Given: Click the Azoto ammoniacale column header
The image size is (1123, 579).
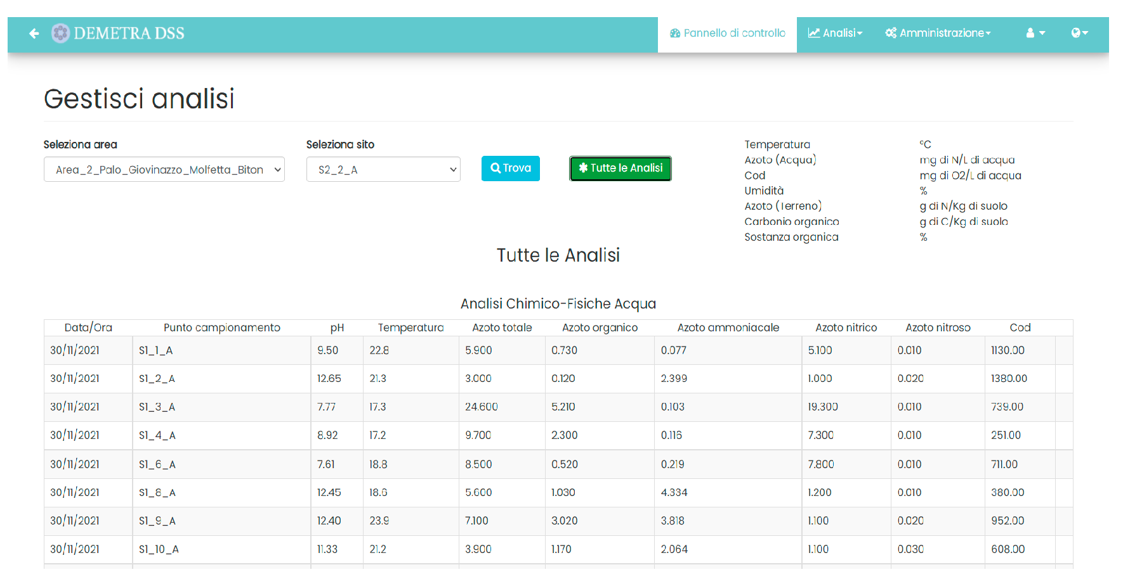Looking at the screenshot, I should (x=728, y=328).
